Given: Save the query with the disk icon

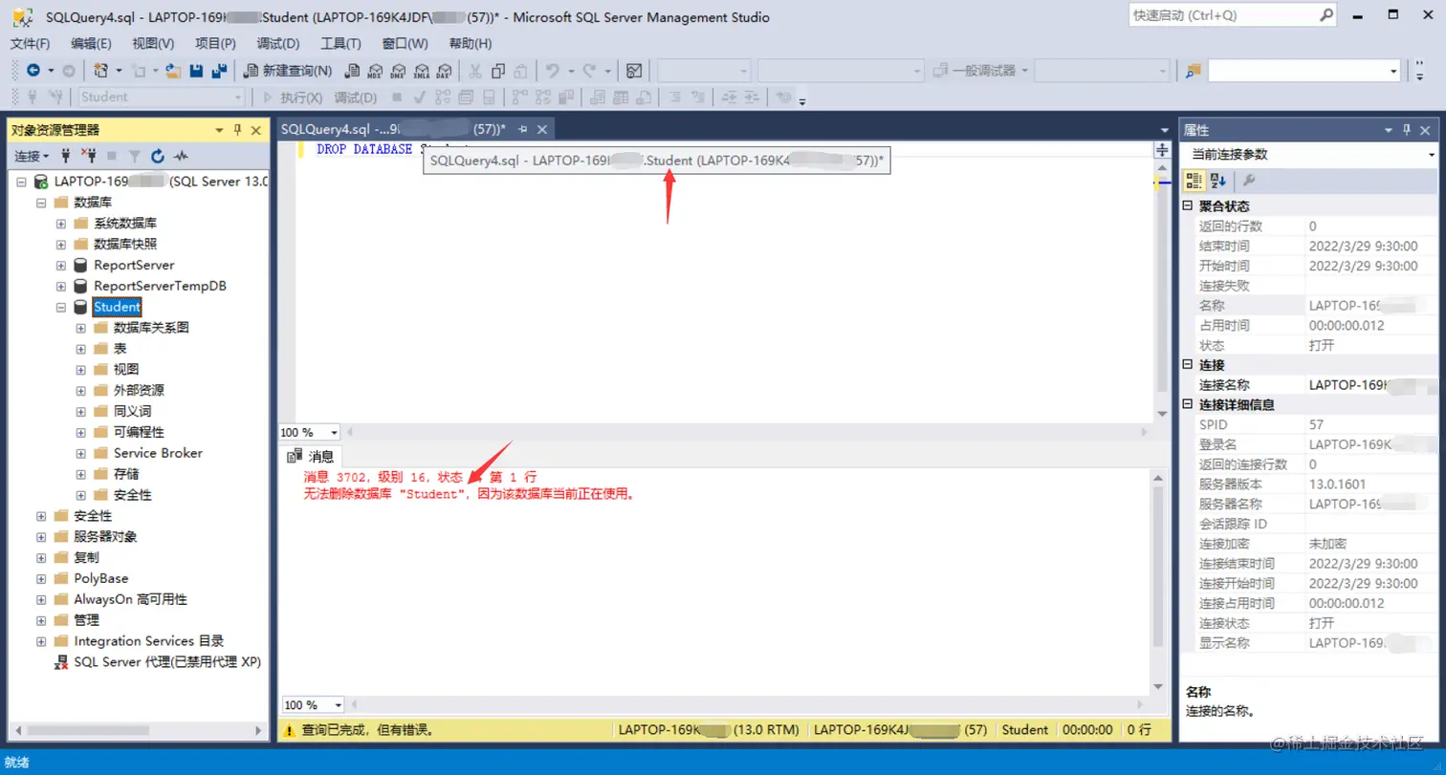Looking at the screenshot, I should [196, 71].
